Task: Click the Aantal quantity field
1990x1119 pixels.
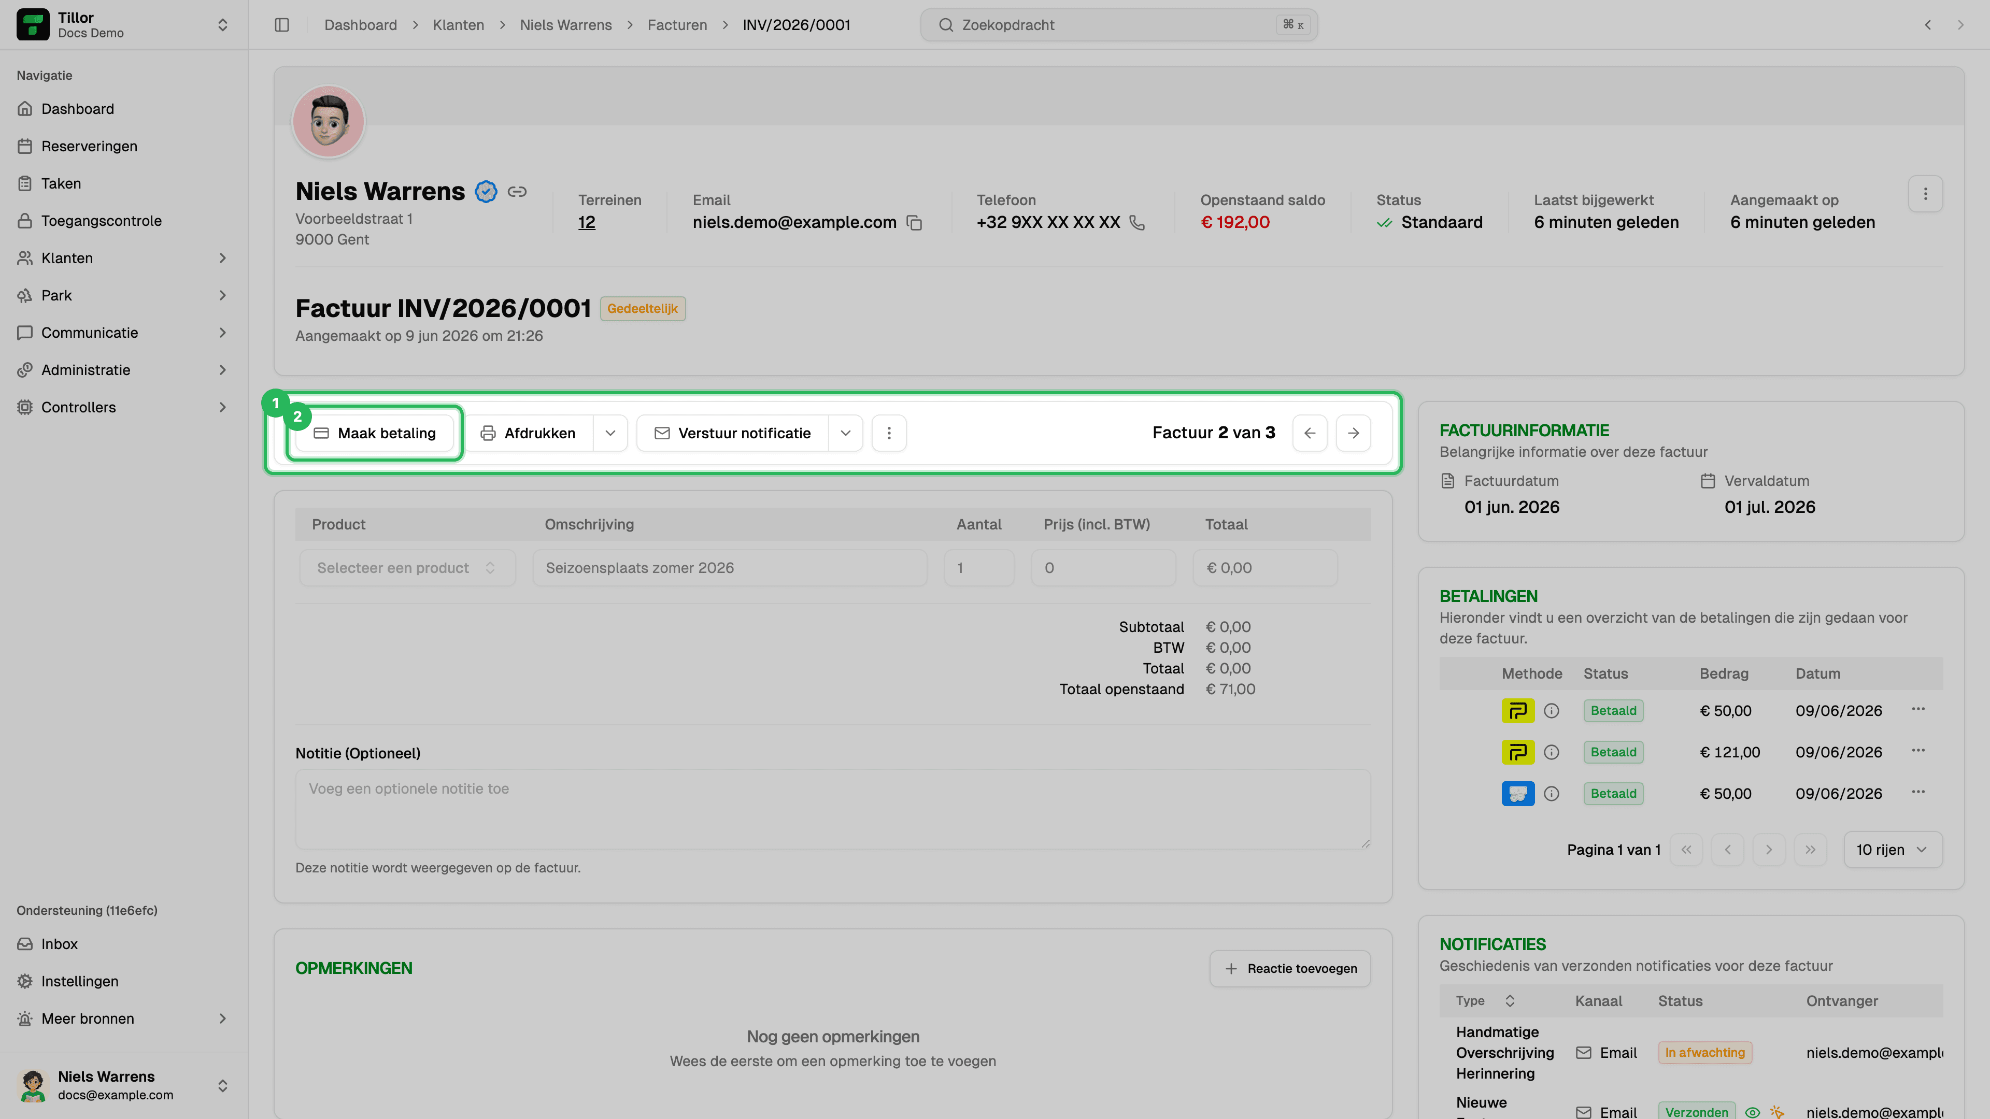Action: point(979,568)
